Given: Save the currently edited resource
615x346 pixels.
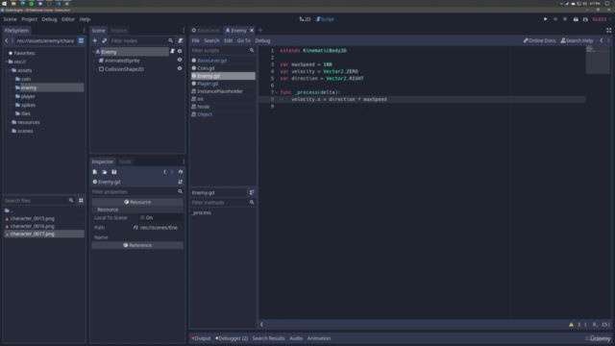Looking at the screenshot, I should click(x=114, y=172).
